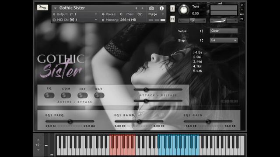Shift keyboard octave up arrow
The image size is (280, 157).
click(38, 140)
